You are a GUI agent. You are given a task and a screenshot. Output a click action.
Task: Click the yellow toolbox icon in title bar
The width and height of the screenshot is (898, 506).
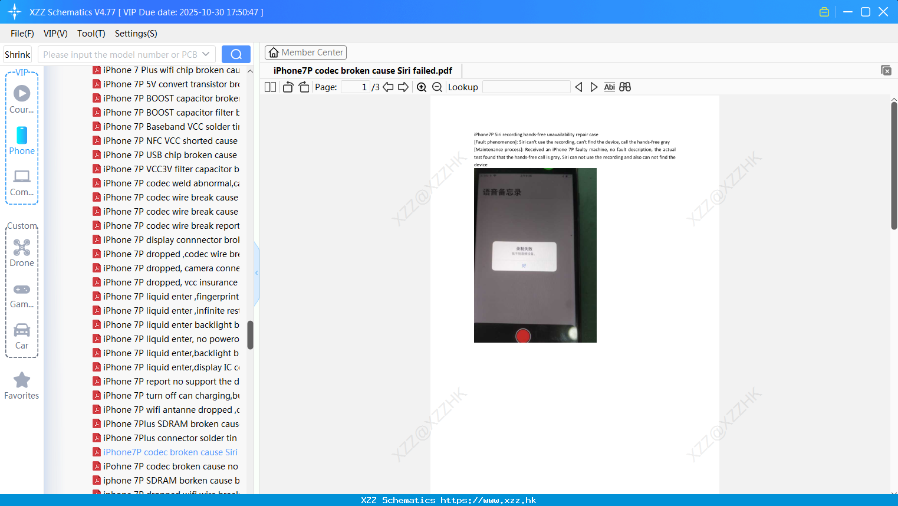coord(824,12)
